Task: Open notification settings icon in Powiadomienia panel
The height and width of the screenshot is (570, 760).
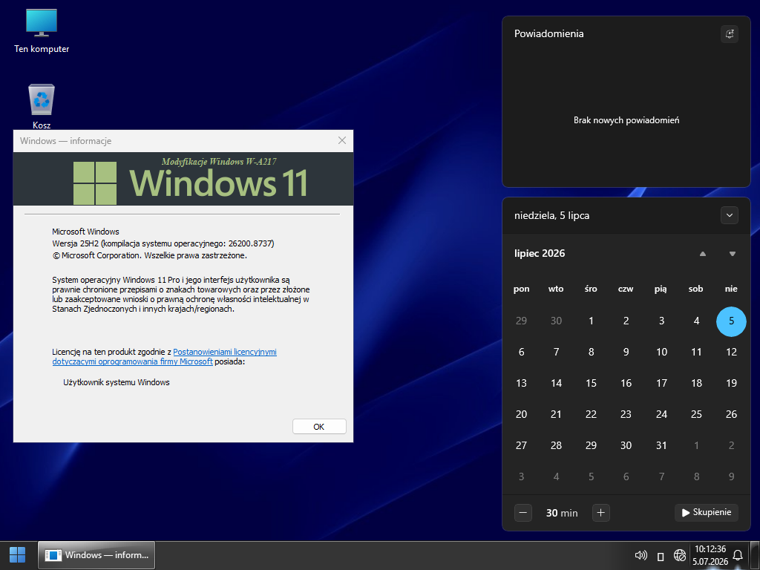Action: [x=730, y=34]
